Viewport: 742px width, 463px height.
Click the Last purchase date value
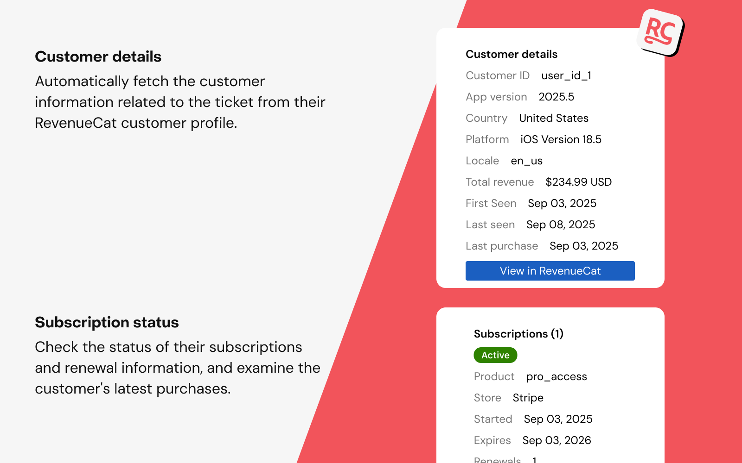tap(584, 246)
